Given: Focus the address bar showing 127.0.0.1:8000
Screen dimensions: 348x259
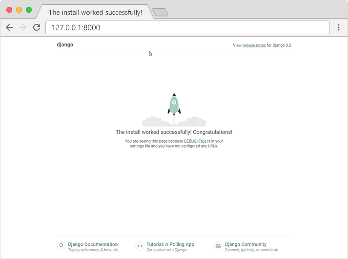Looking at the screenshot, I should 187,27.
